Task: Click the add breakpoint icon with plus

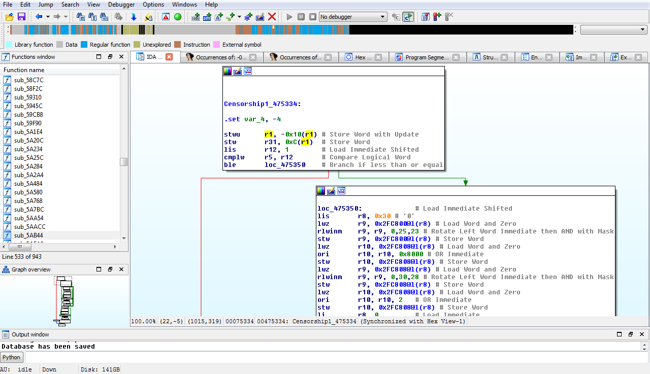Action: 437,17
